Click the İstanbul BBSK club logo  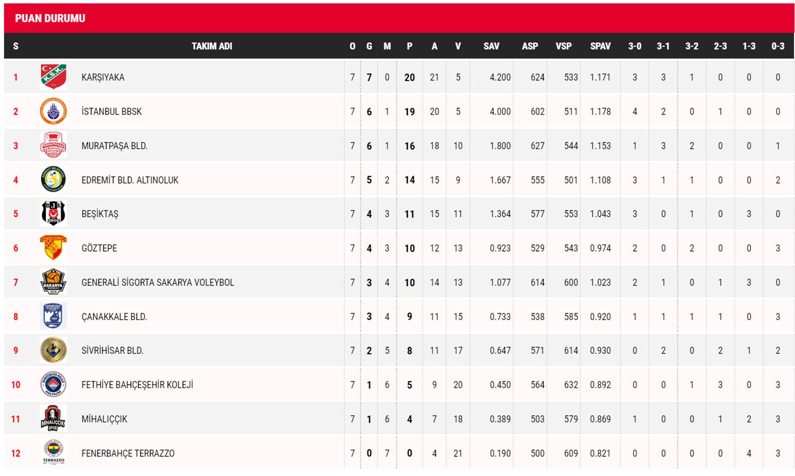(x=54, y=111)
